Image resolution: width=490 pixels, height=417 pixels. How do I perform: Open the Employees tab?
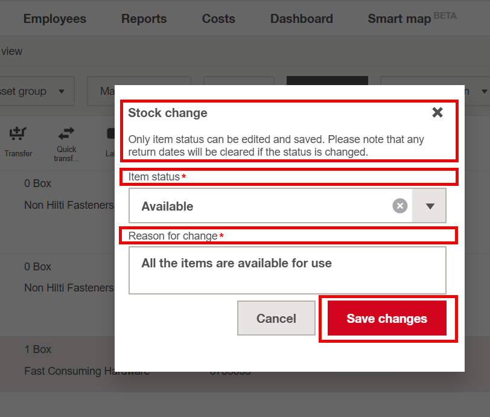[x=54, y=19]
